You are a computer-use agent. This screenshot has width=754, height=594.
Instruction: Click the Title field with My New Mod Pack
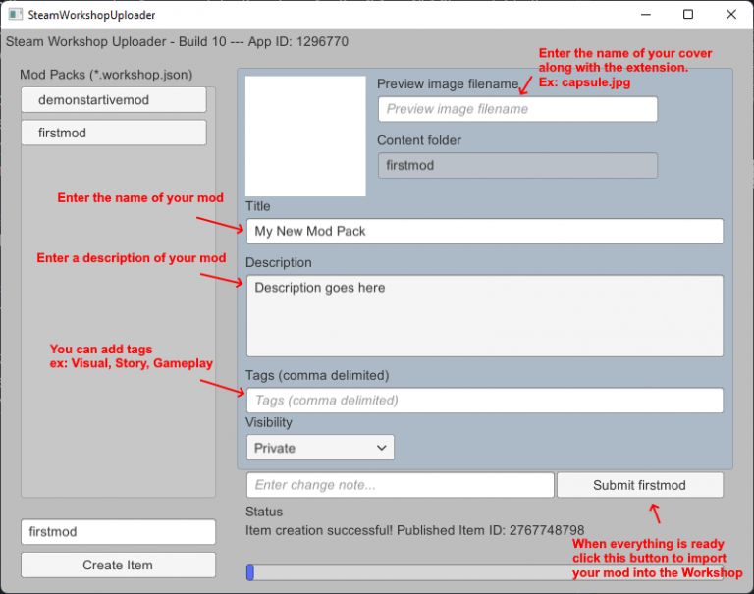click(484, 232)
